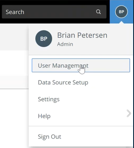
Task: Click the magnifier search icon
Action: pyautogui.click(x=98, y=12)
